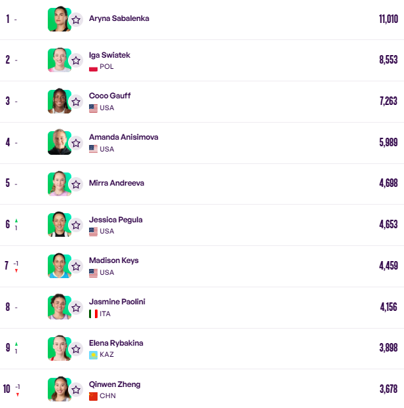Favorite Aryna Sabalenka with the star

point(76,20)
